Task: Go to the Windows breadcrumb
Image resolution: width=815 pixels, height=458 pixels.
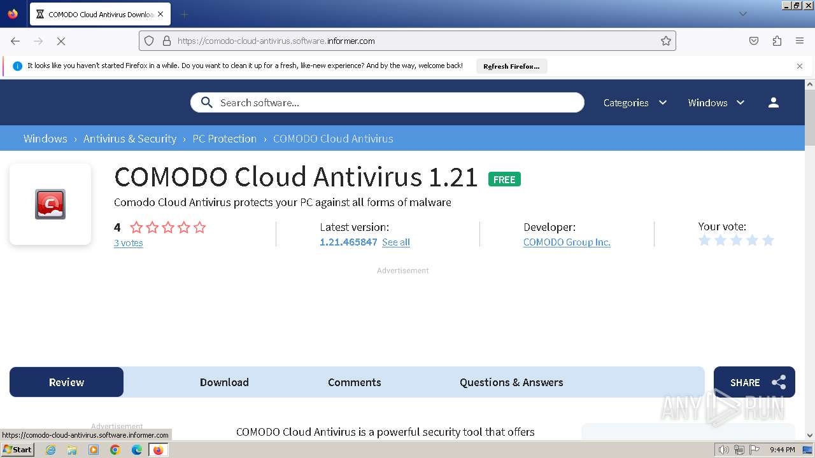Action: pos(45,139)
